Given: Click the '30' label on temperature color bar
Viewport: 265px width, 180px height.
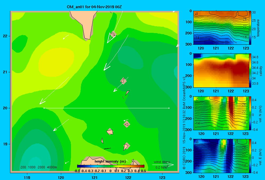Looking at the screenshot, I should (x=254, y=12).
